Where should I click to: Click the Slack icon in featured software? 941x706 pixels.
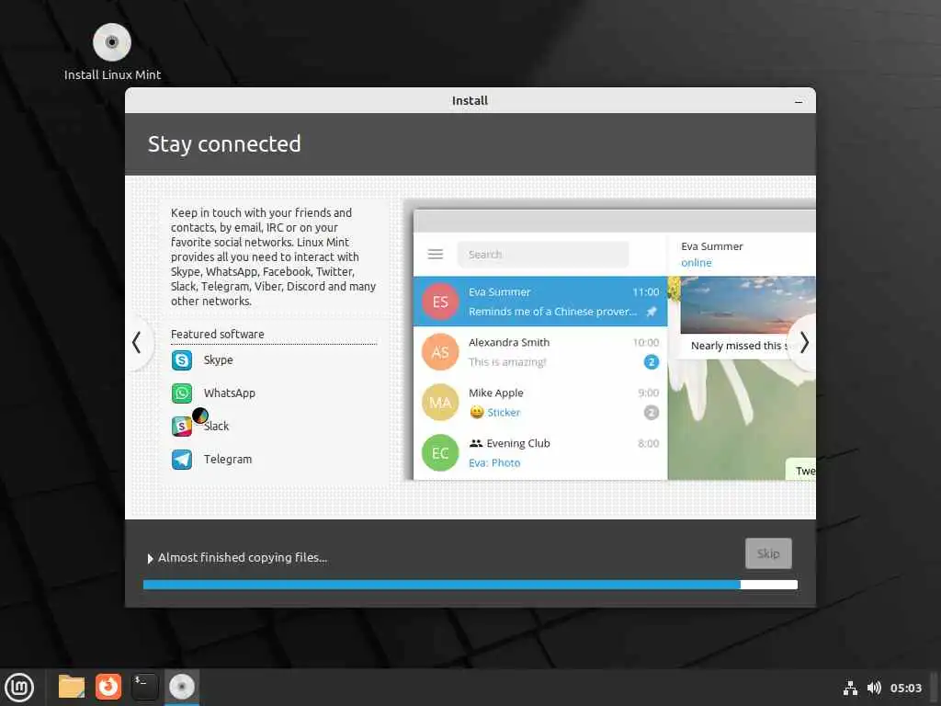click(x=182, y=427)
